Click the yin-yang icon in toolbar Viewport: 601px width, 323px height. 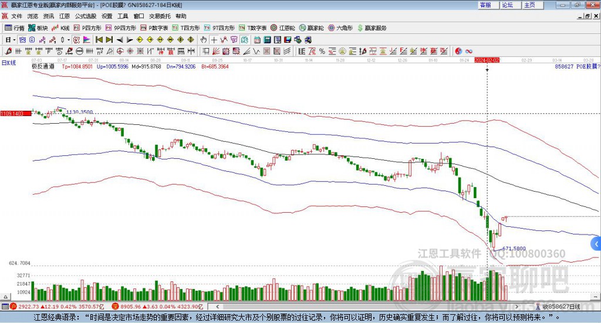point(458,52)
